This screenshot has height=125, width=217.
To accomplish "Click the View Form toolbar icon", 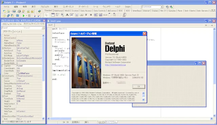I will coord(8,16).
